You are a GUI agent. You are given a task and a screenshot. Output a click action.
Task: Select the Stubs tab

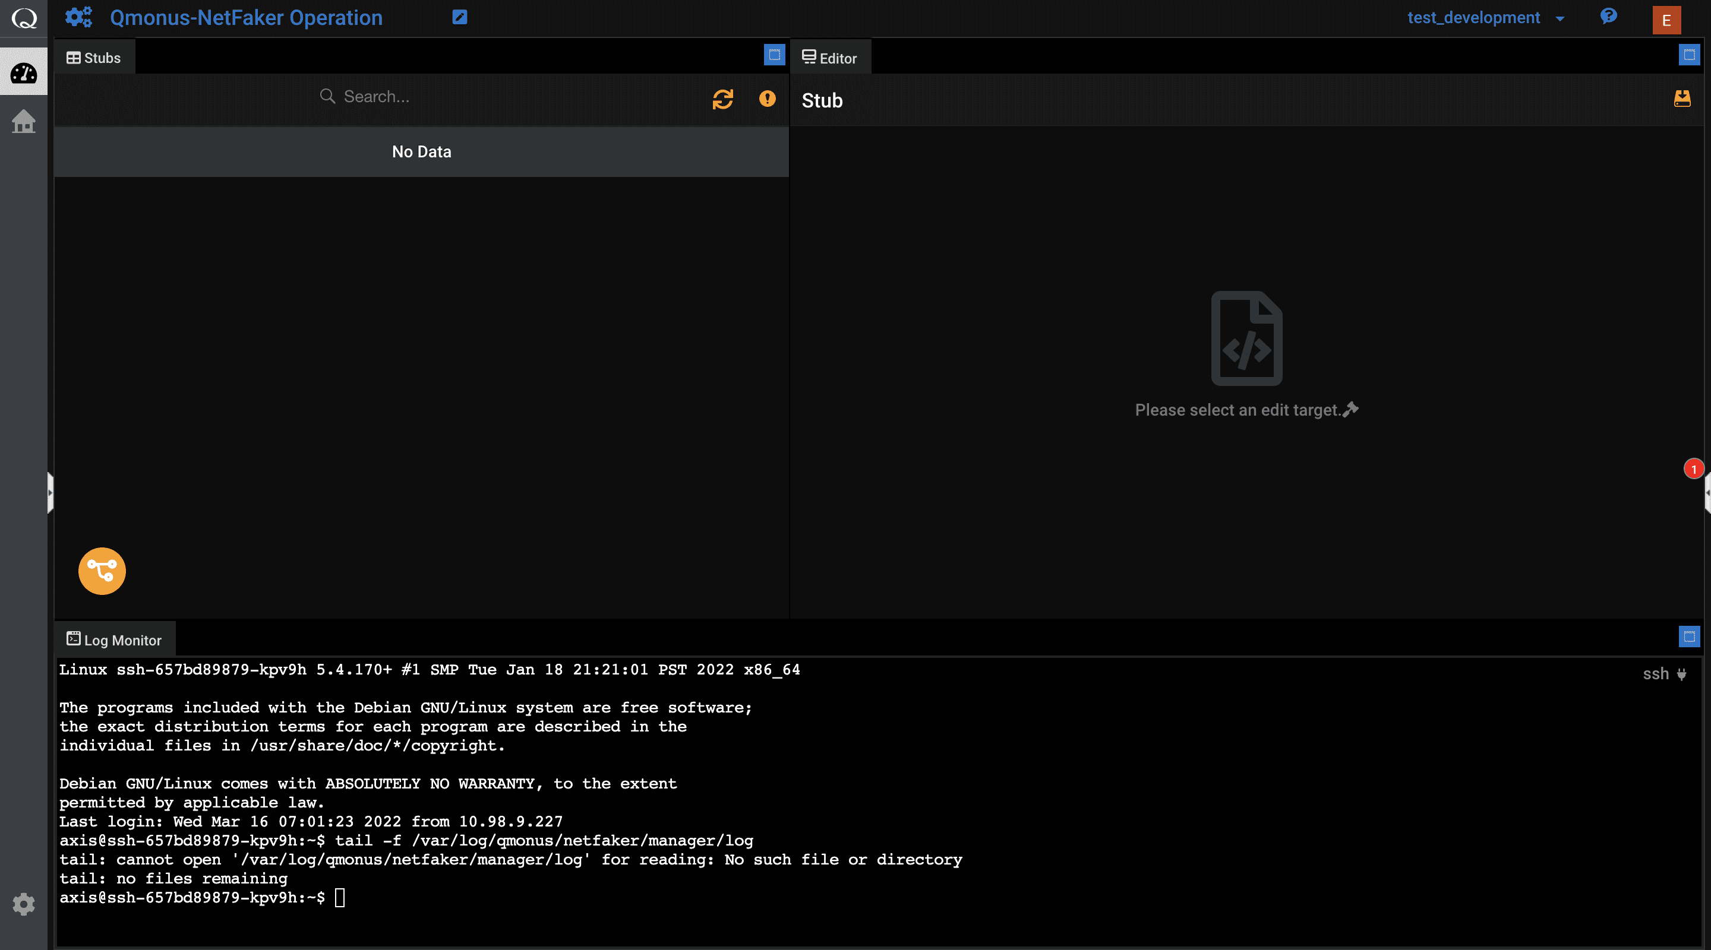pyautogui.click(x=94, y=58)
